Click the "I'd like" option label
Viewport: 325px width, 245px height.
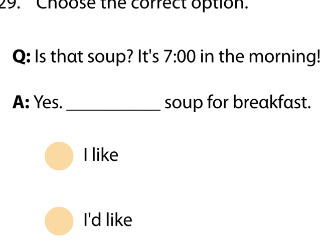pyautogui.click(x=108, y=220)
